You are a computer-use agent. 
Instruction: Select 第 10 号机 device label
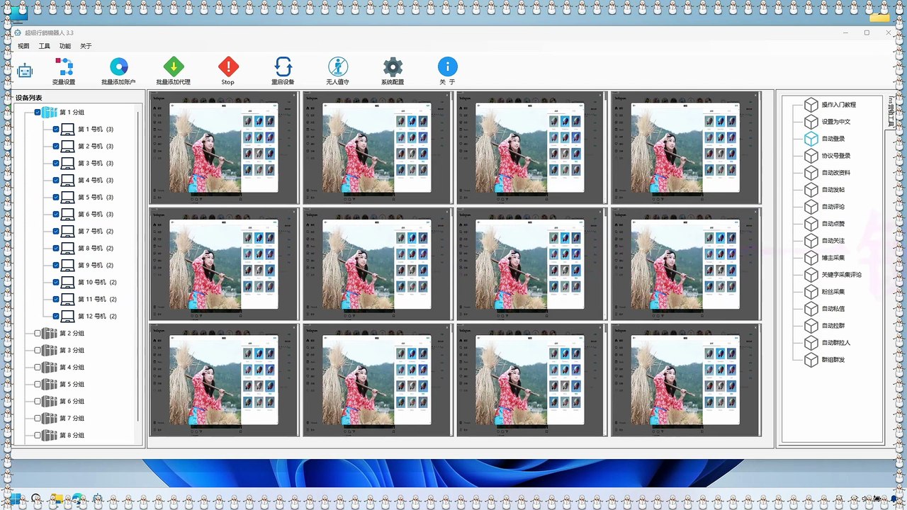tap(97, 283)
